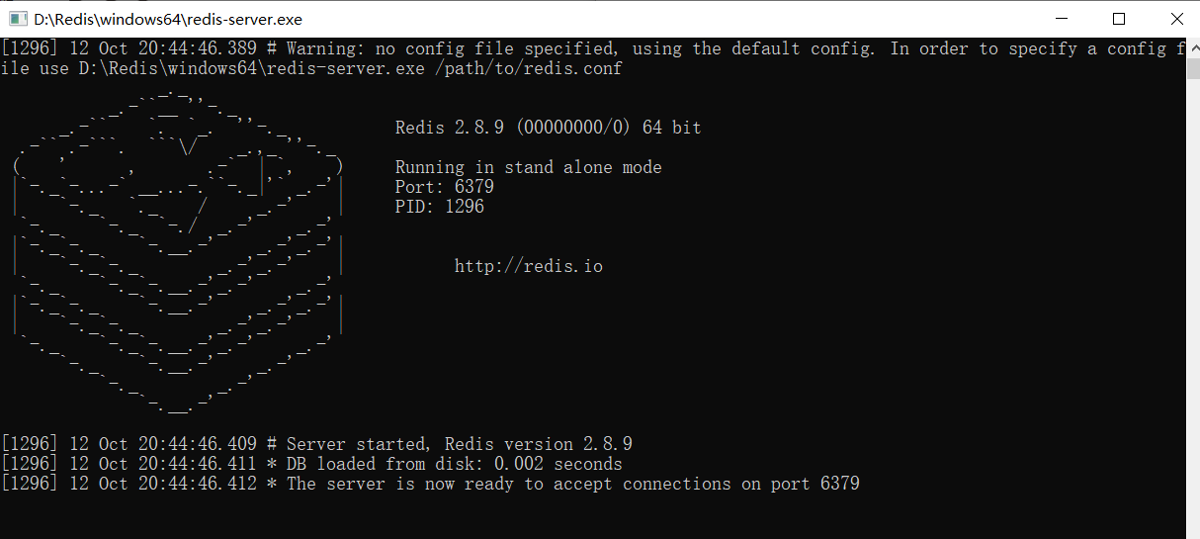
Task: Close the redis-server.exe window
Action: [1173, 19]
